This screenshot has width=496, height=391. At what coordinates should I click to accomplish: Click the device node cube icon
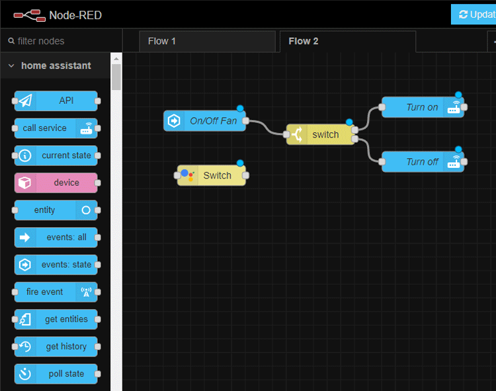click(25, 183)
